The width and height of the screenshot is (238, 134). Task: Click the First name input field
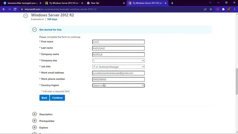pyautogui.click(x=118, y=42)
